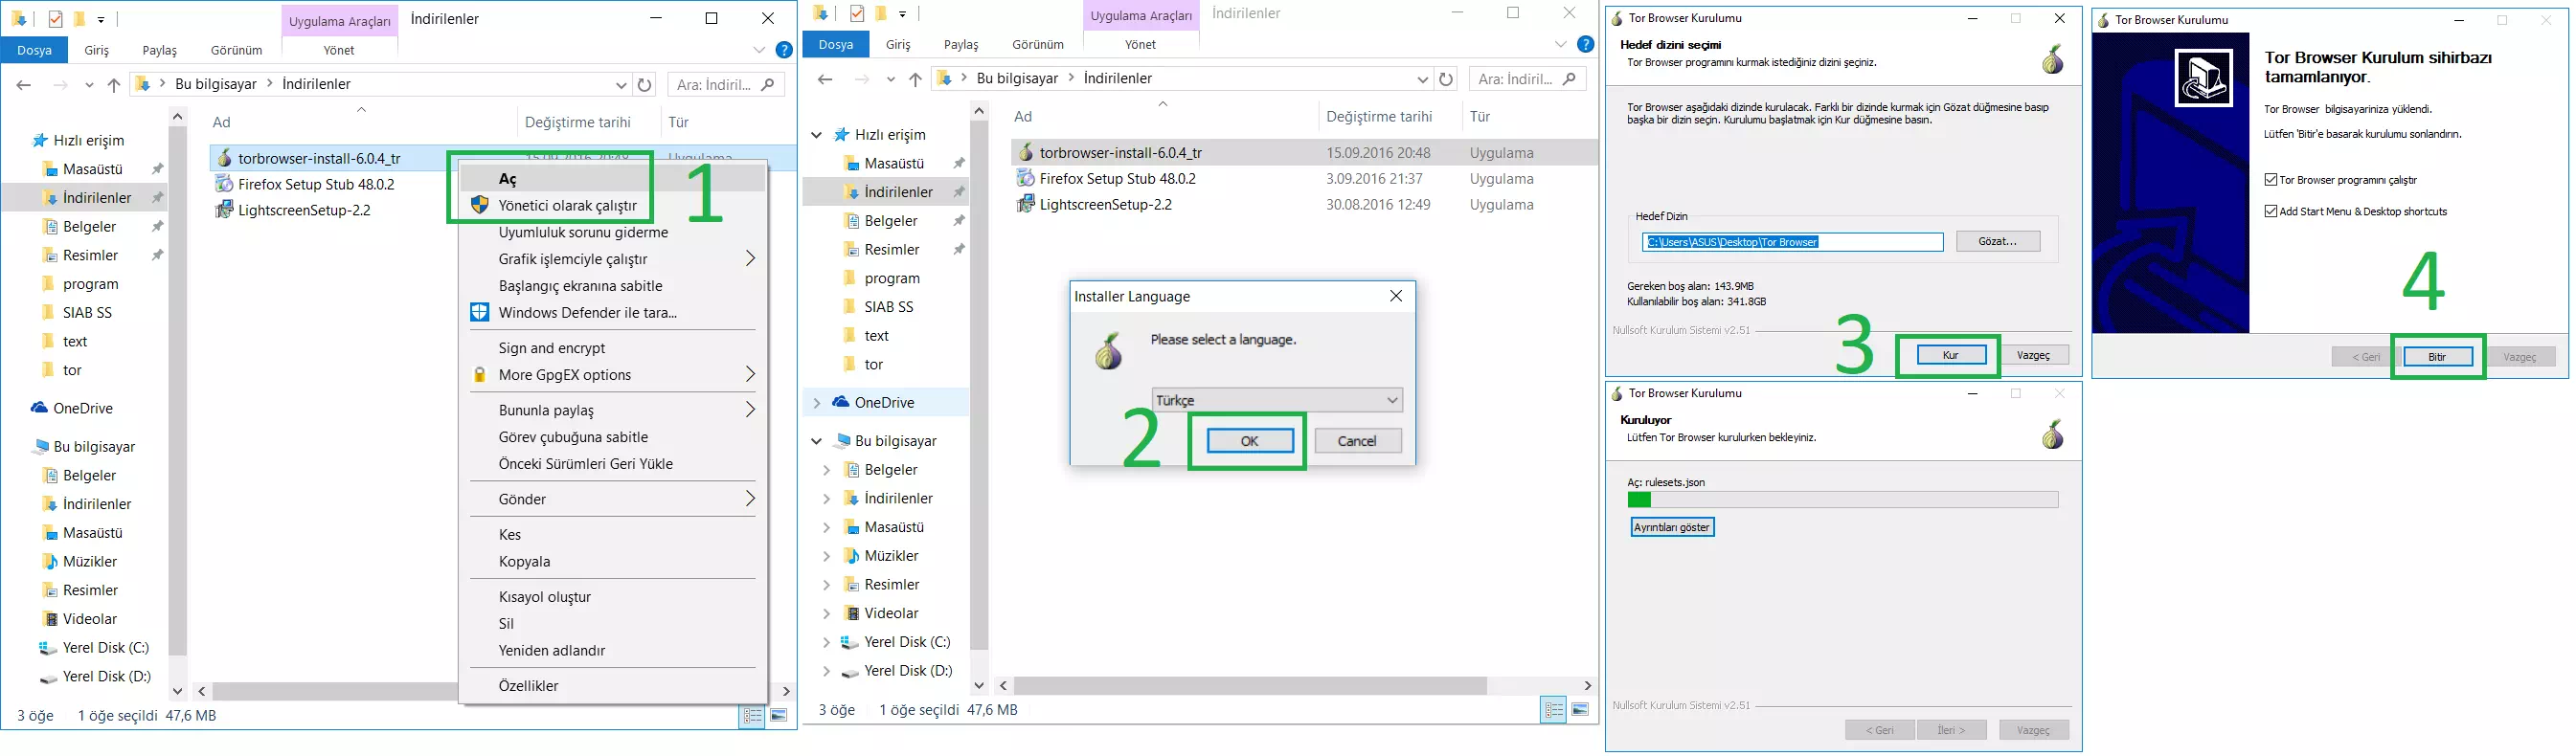This screenshot has height=756, width=2576.
Task: Open tor folder in right Explorer sidebar
Action: coord(872,365)
